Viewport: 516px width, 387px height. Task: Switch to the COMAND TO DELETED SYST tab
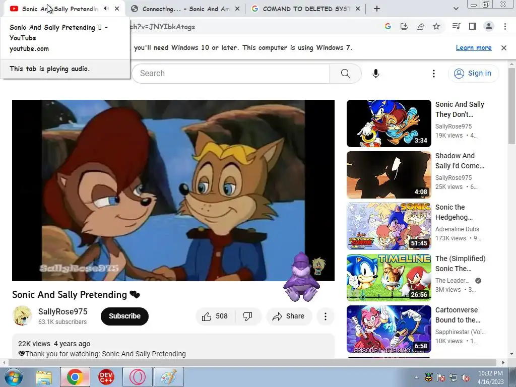[x=306, y=9]
